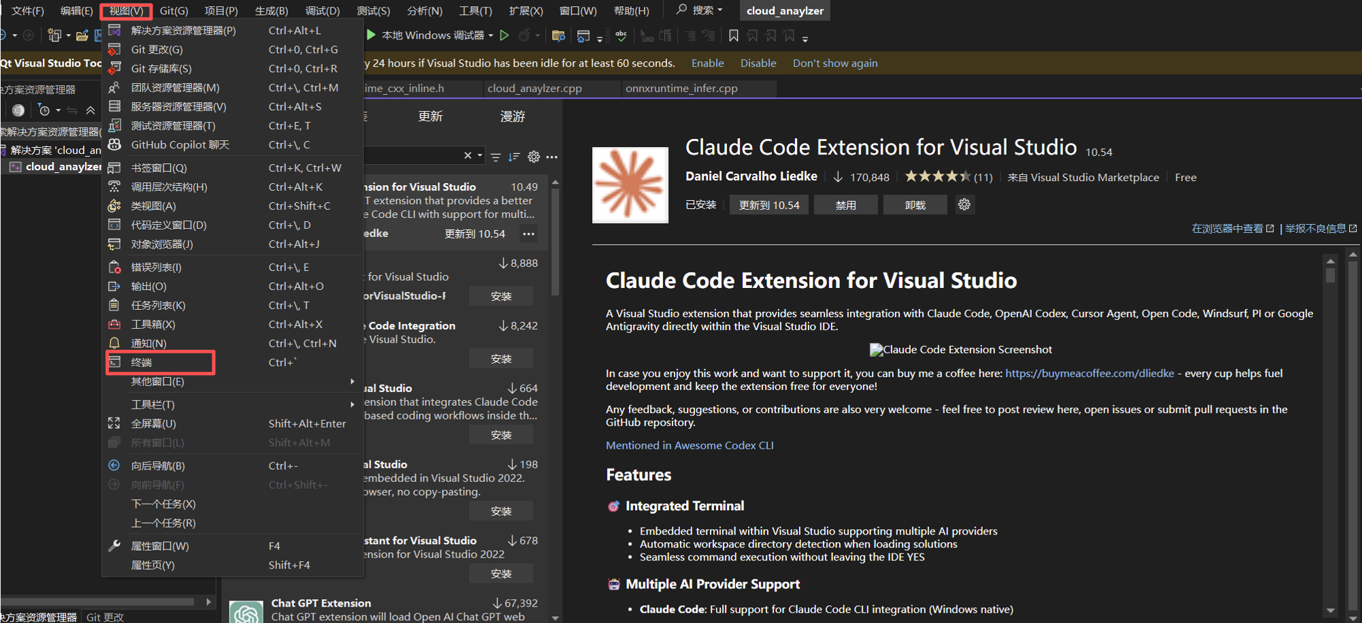Click the hollow Start Without Debugging icon

point(504,35)
